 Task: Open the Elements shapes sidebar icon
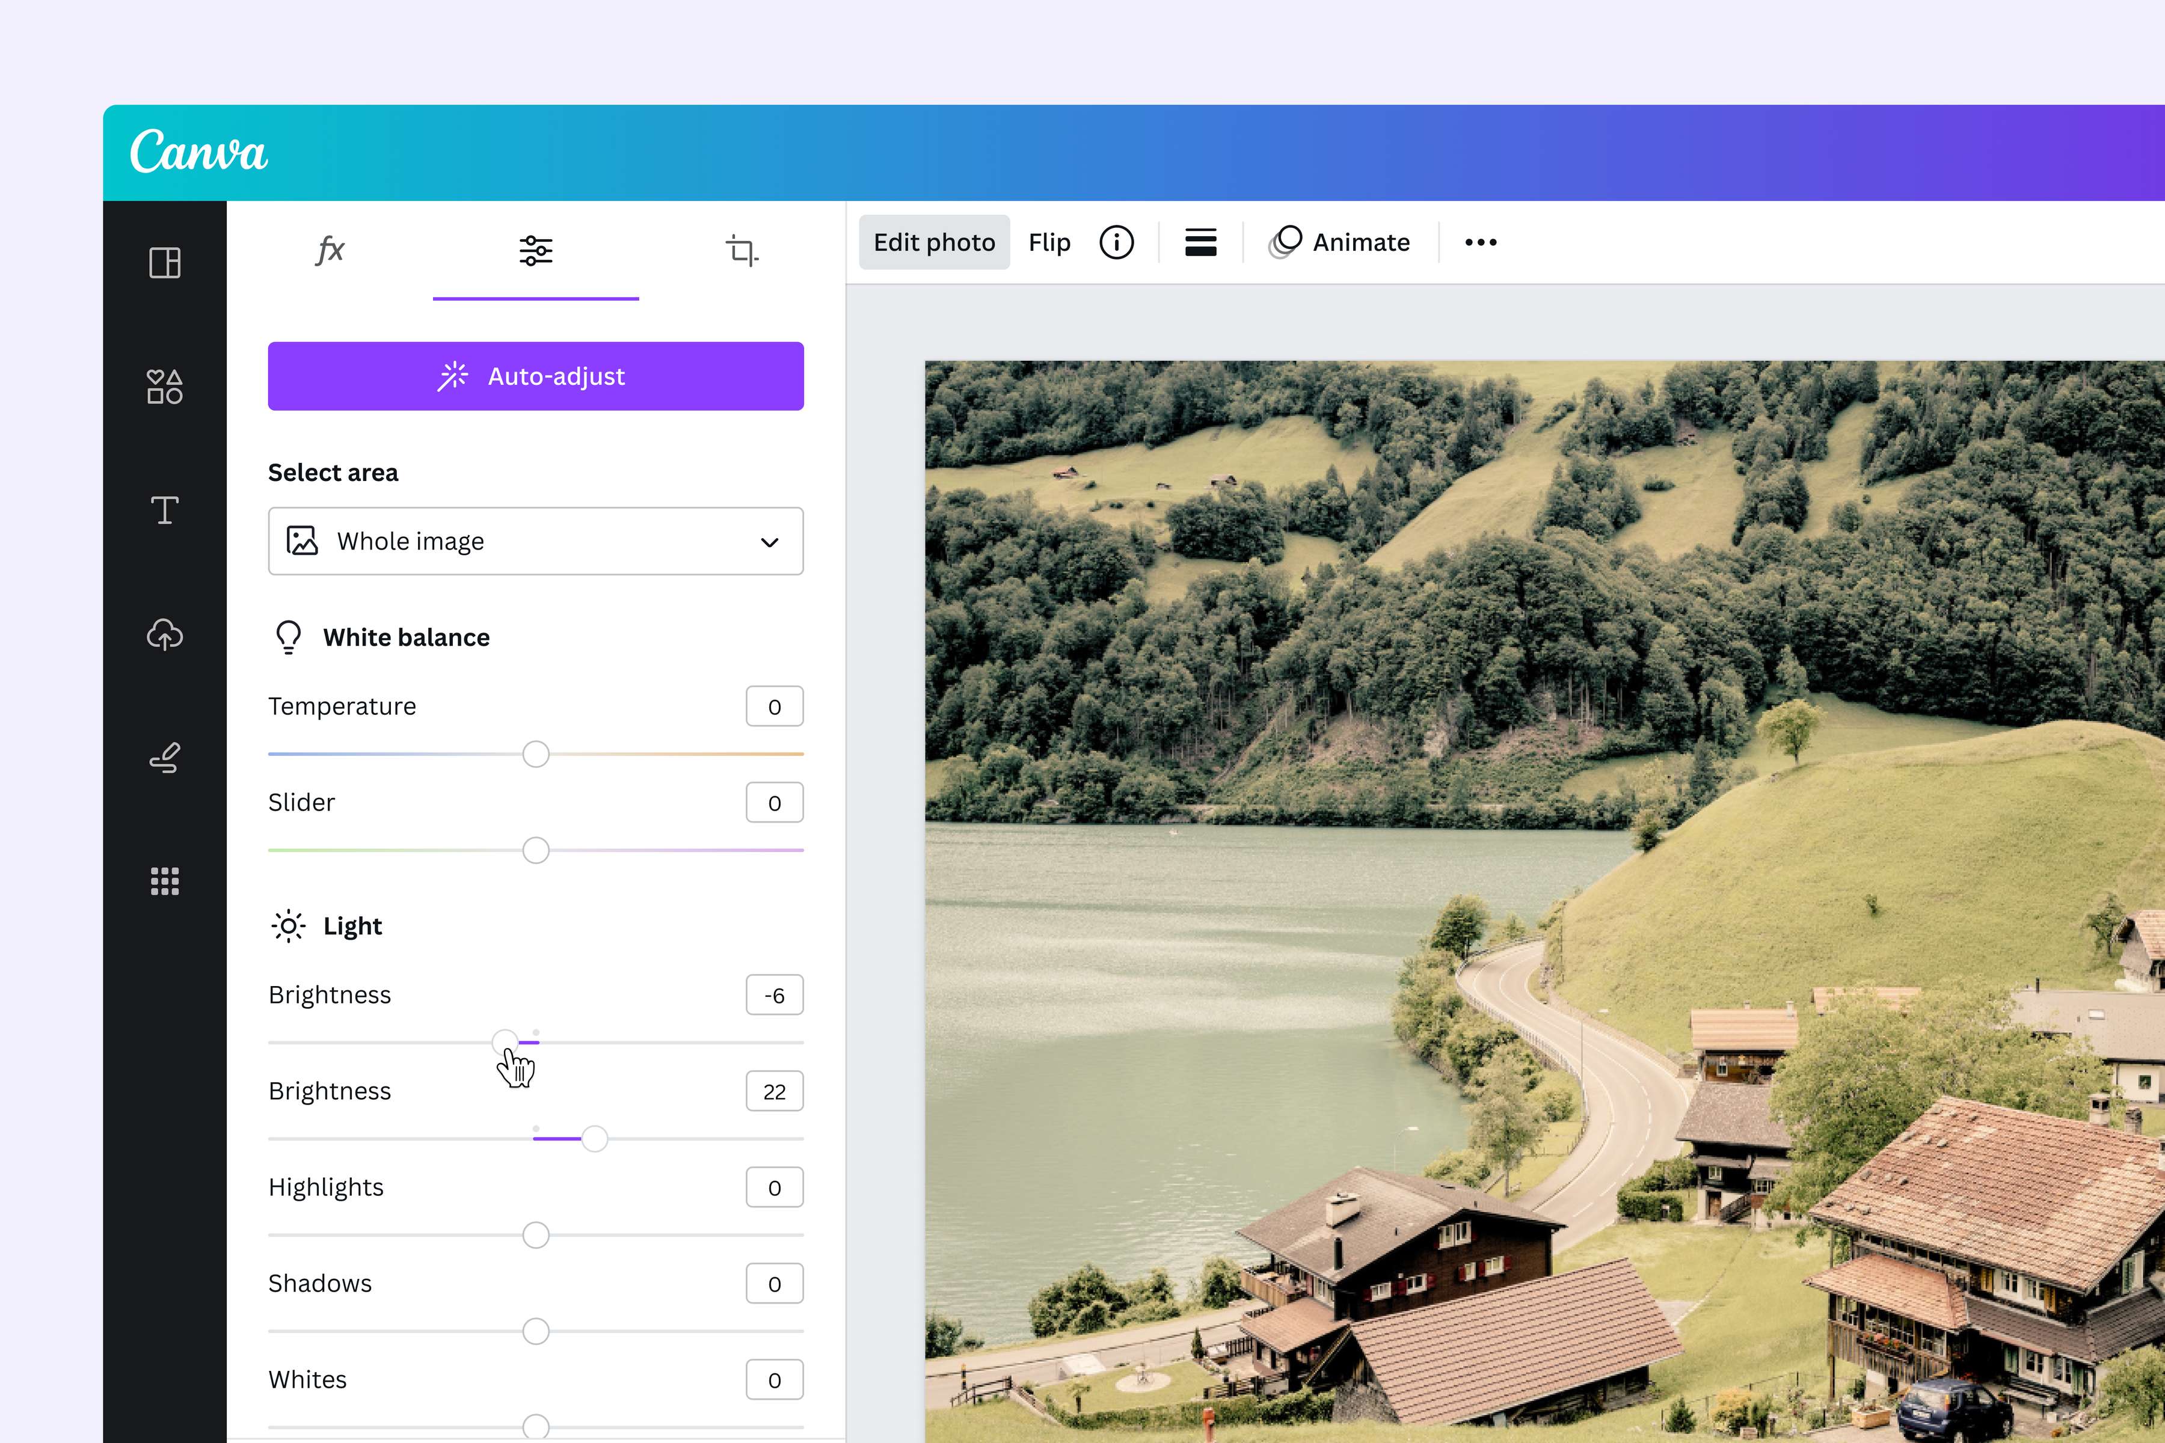[x=165, y=387]
